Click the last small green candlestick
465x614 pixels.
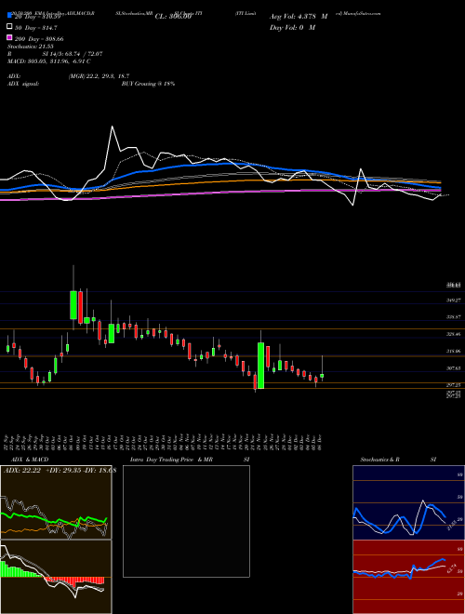(x=322, y=376)
